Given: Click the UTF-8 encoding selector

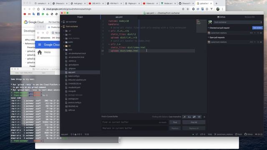Looking at the screenshot, I should (x=203, y=134).
